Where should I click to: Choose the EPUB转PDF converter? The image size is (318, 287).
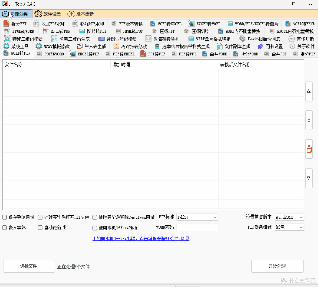(56, 31)
